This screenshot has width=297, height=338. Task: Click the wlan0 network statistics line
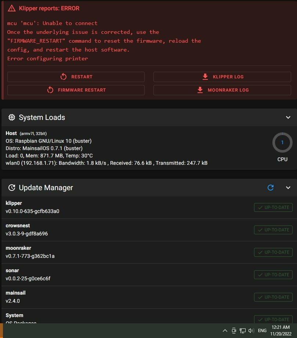tap(106, 163)
